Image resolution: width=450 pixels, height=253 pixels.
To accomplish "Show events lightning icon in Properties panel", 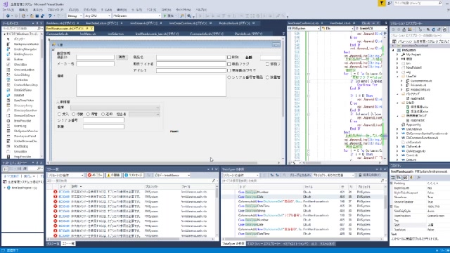I will [411, 178].
